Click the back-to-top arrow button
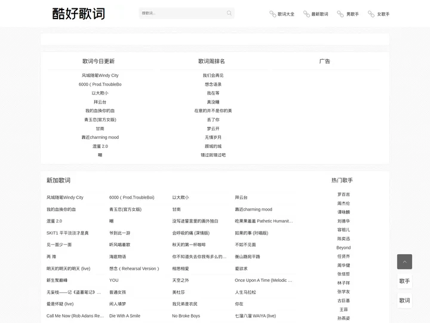Image resolution: width=430 pixels, height=323 pixels. [x=404, y=261]
